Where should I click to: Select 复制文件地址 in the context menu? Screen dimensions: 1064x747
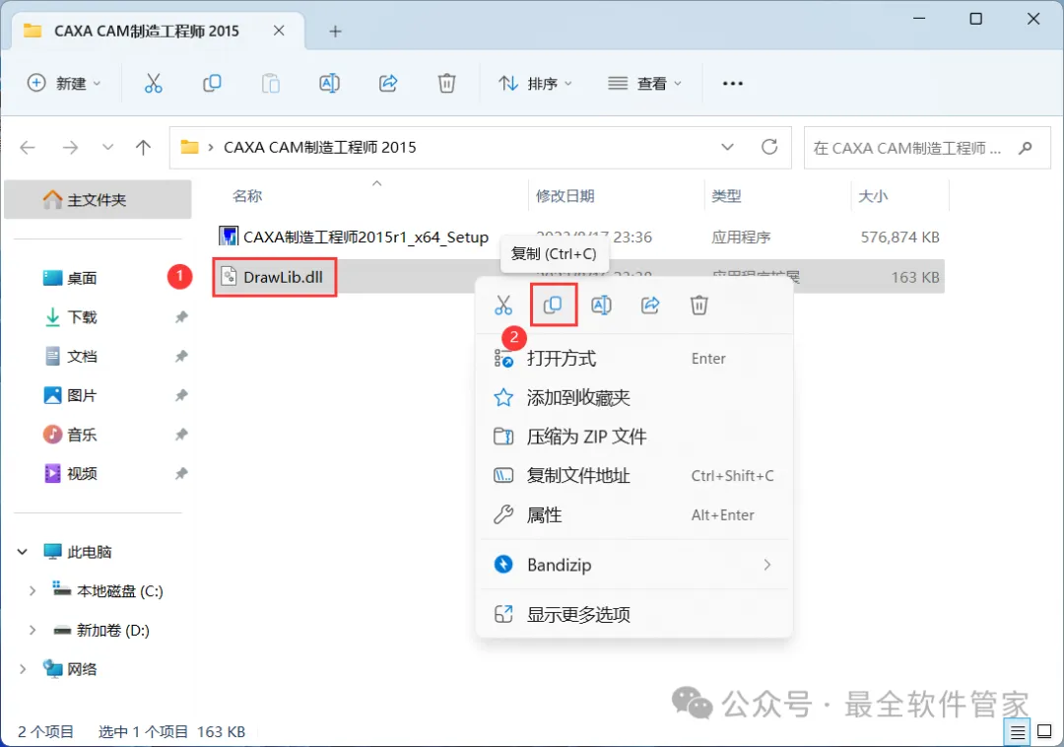[x=634, y=476]
